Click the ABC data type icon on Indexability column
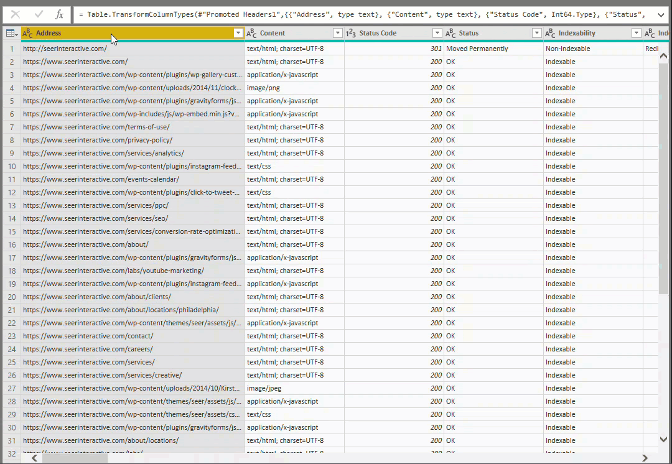 coord(549,32)
